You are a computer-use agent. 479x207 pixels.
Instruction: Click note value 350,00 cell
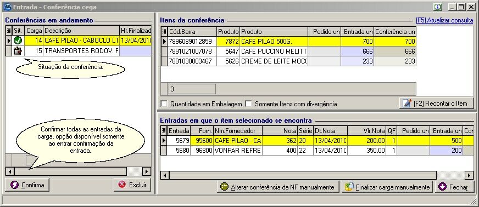(366, 151)
